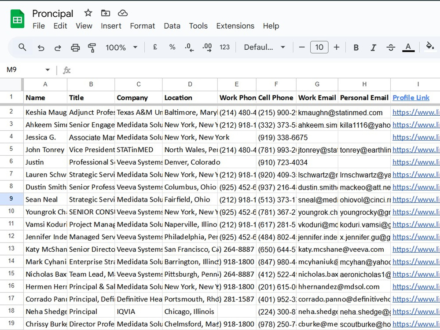Open the fill color picker
Screen dimensions: 440x330
point(429,46)
